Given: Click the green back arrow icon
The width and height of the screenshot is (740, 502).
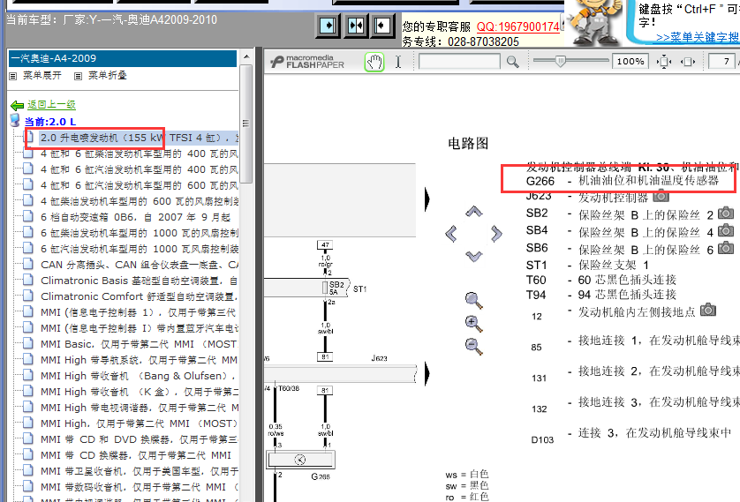Looking at the screenshot, I should point(17,105).
